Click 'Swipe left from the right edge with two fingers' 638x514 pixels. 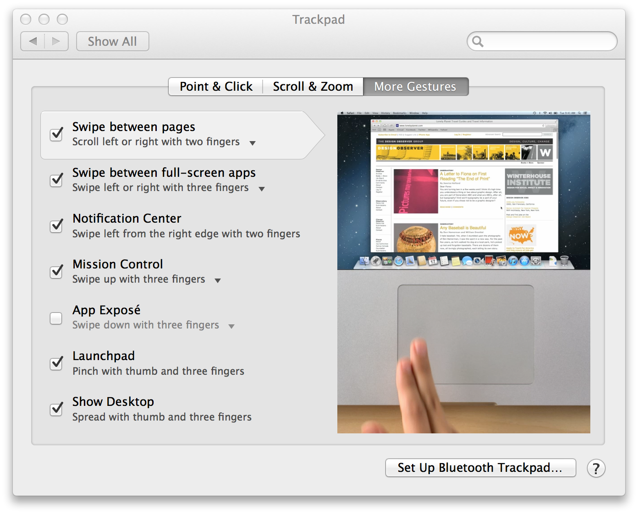186,234
